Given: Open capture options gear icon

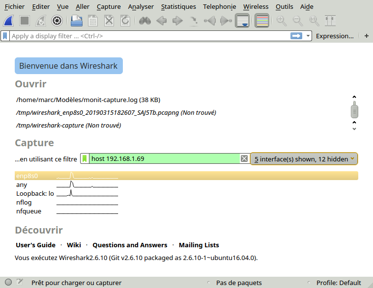Looking at the screenshot, I should point(57,21).
